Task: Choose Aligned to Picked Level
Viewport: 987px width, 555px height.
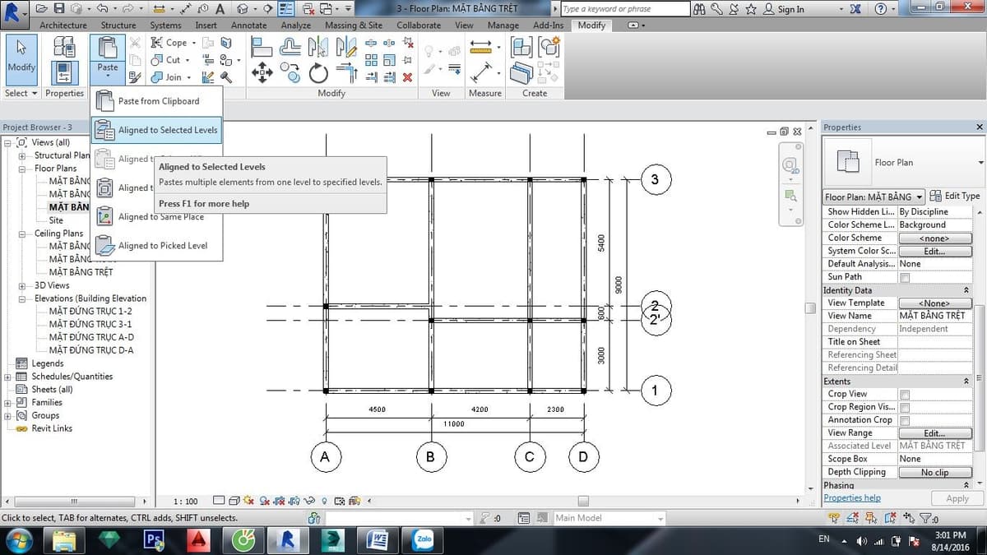Action: pyautogui.click(x=156, y=246)
